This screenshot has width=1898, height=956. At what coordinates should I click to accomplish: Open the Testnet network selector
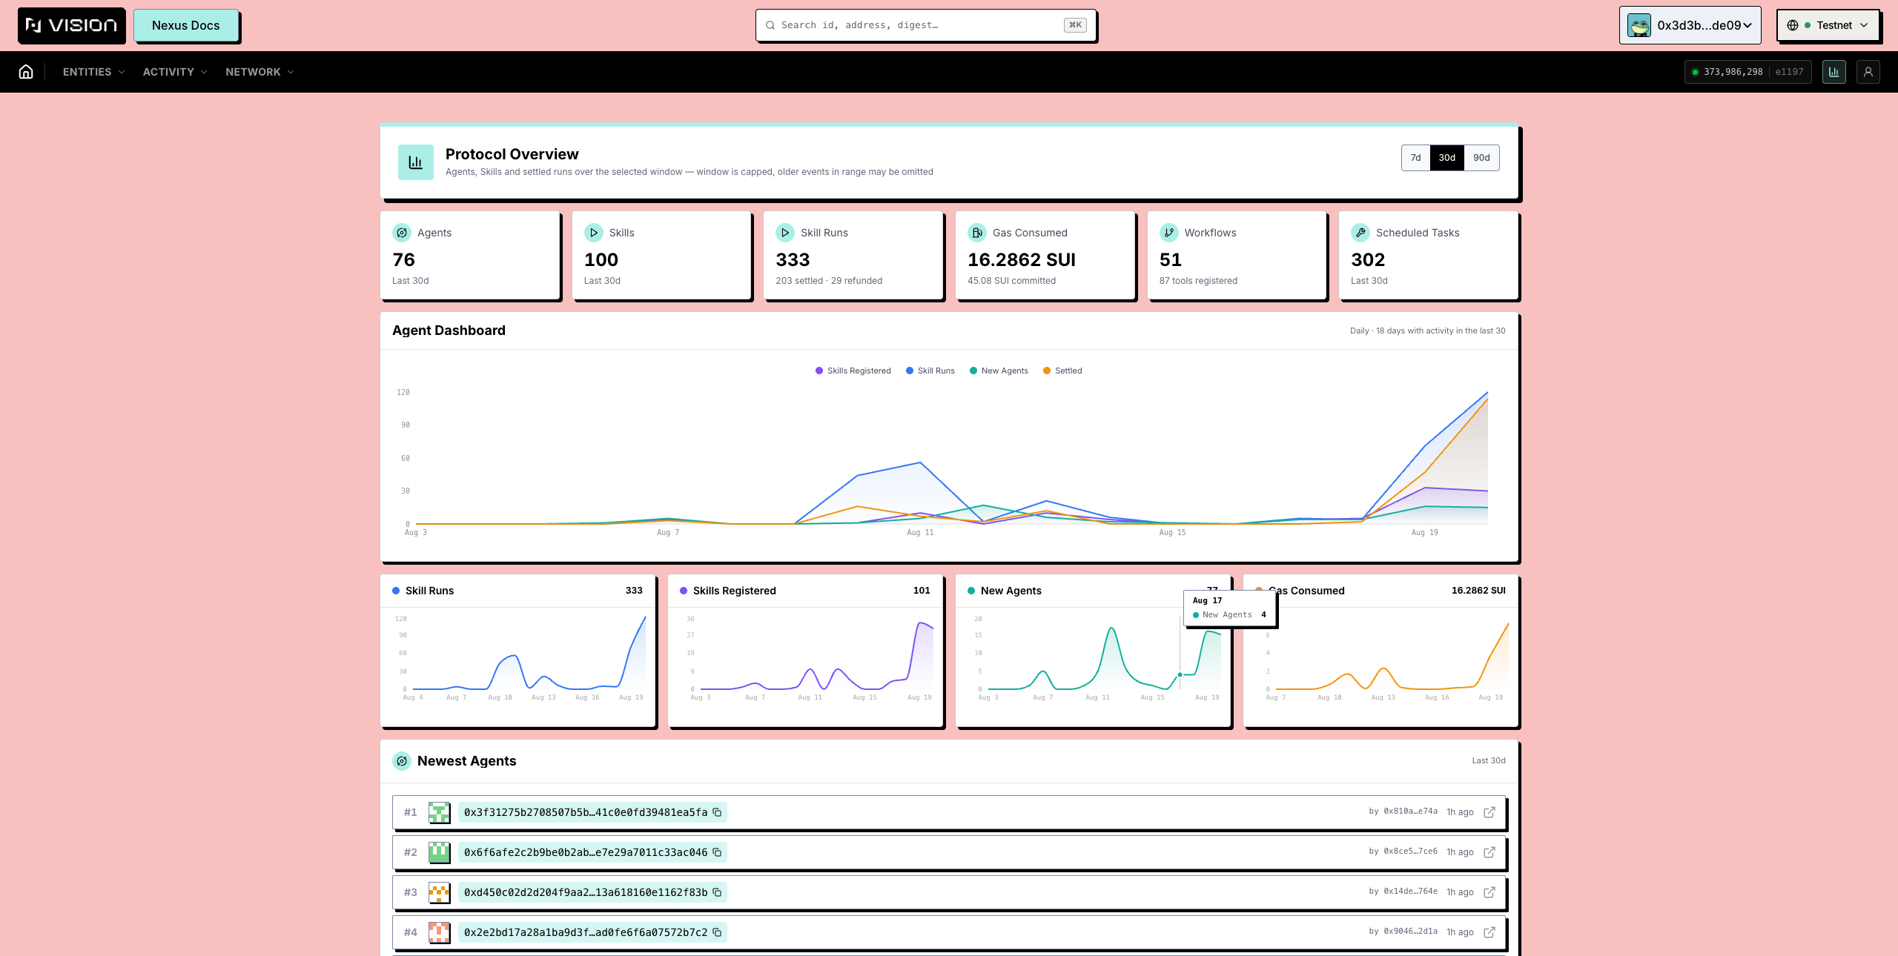click(1828, 25)
